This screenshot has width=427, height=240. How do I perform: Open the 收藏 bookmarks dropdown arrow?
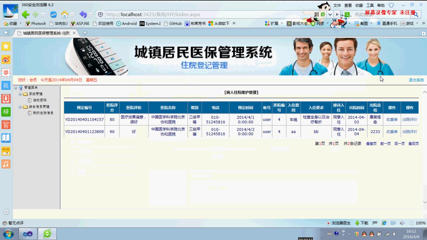pos(21,23)
